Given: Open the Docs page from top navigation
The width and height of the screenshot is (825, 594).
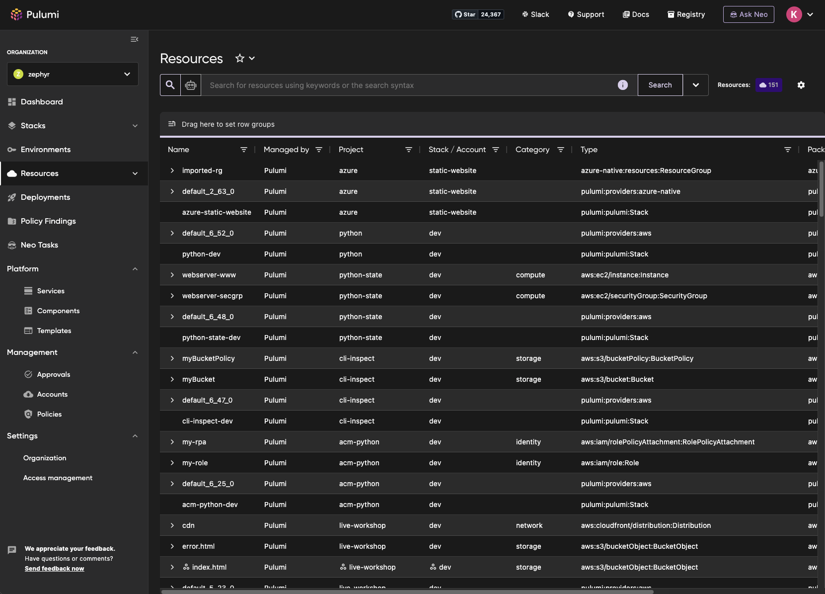Looking at the screenshot, I should (x=636, y=14).
